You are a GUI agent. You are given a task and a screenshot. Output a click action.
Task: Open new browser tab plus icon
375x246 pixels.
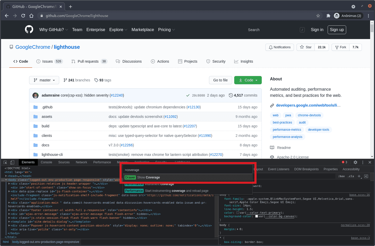point(71,7)
